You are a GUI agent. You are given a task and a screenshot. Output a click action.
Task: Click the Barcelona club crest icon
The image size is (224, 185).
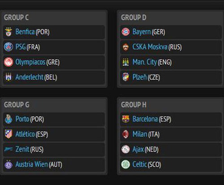125,119
